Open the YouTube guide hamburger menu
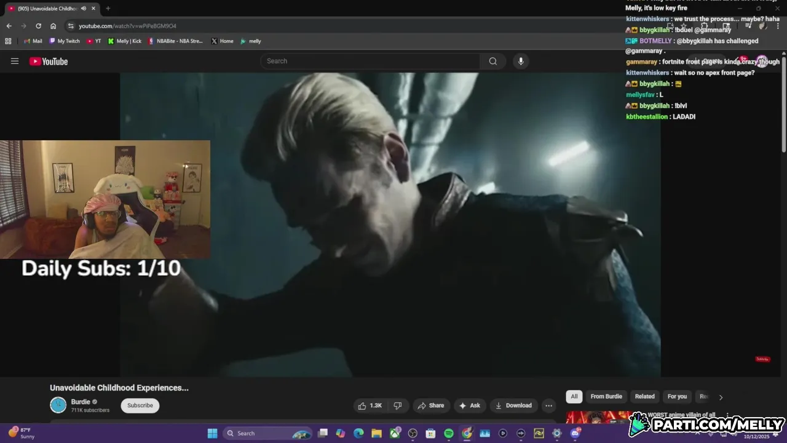The width and height of the screenshot is (787, 443). pyautogui.click(x=15, y=61)
